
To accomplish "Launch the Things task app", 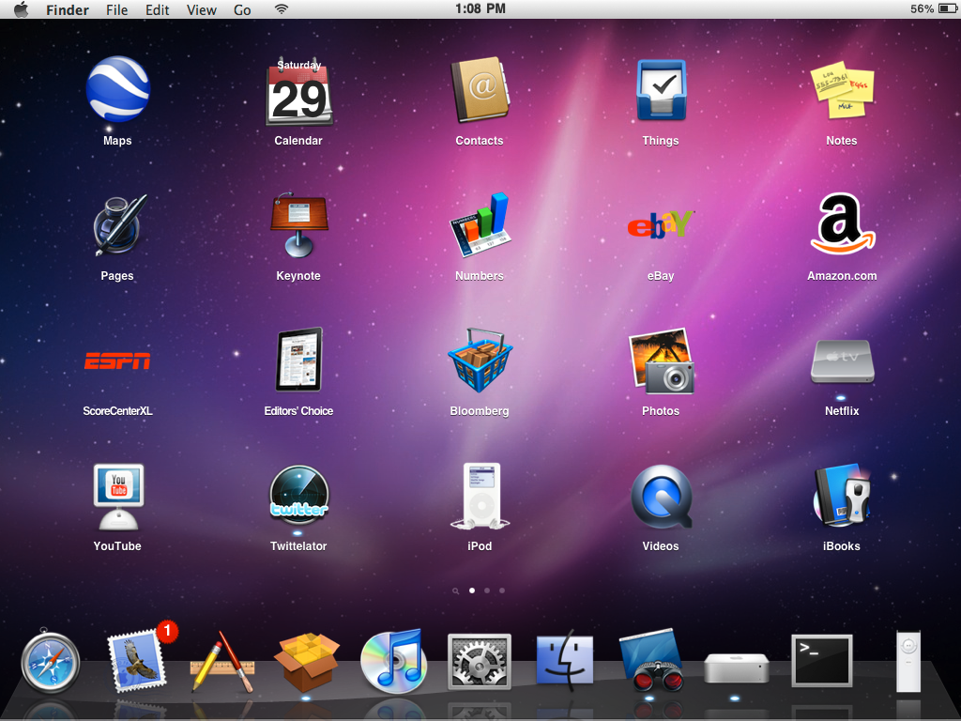I will click(661, 89).
